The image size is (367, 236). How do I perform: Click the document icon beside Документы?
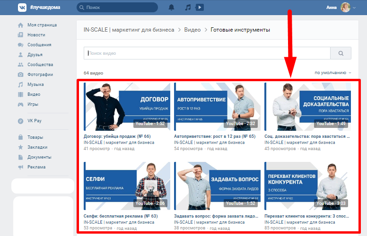tap(21, 157)
